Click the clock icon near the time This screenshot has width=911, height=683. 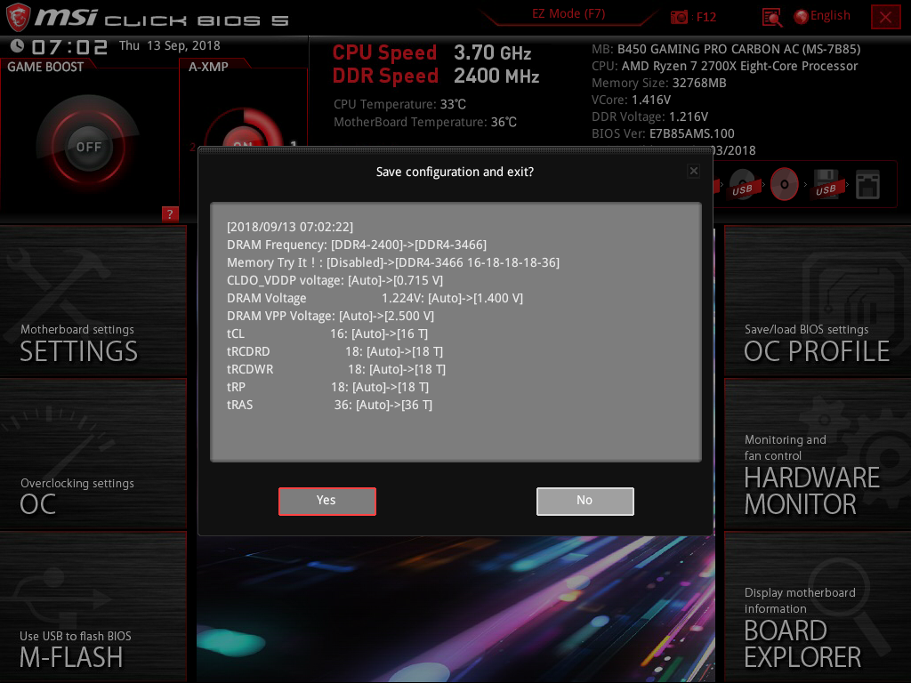(18, 45)
